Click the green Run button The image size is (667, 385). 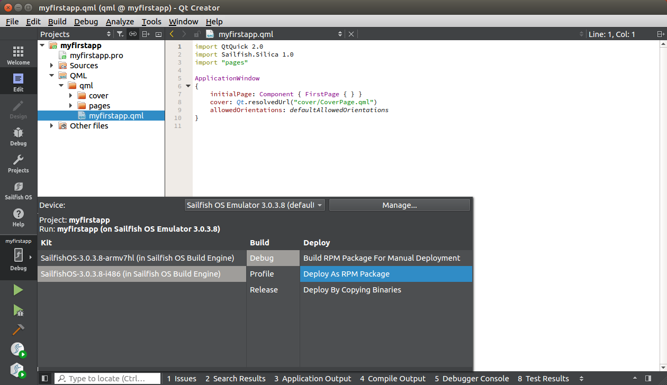point(18,290)
